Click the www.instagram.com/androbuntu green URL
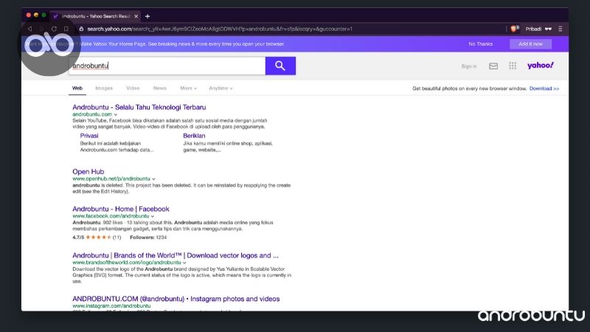Viewport: 590px width, 332px height. tap(111, 306)
